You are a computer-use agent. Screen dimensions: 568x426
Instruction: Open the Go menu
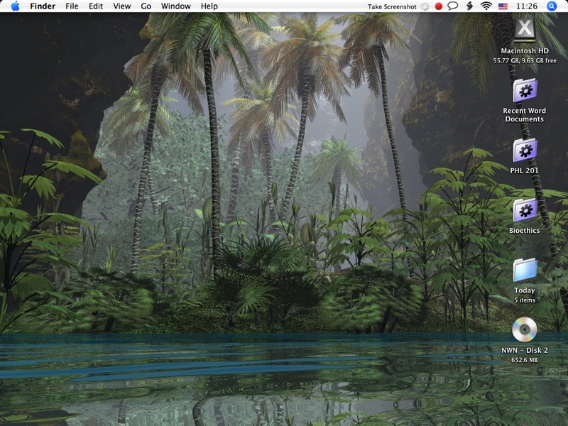(x=146, y=6)
